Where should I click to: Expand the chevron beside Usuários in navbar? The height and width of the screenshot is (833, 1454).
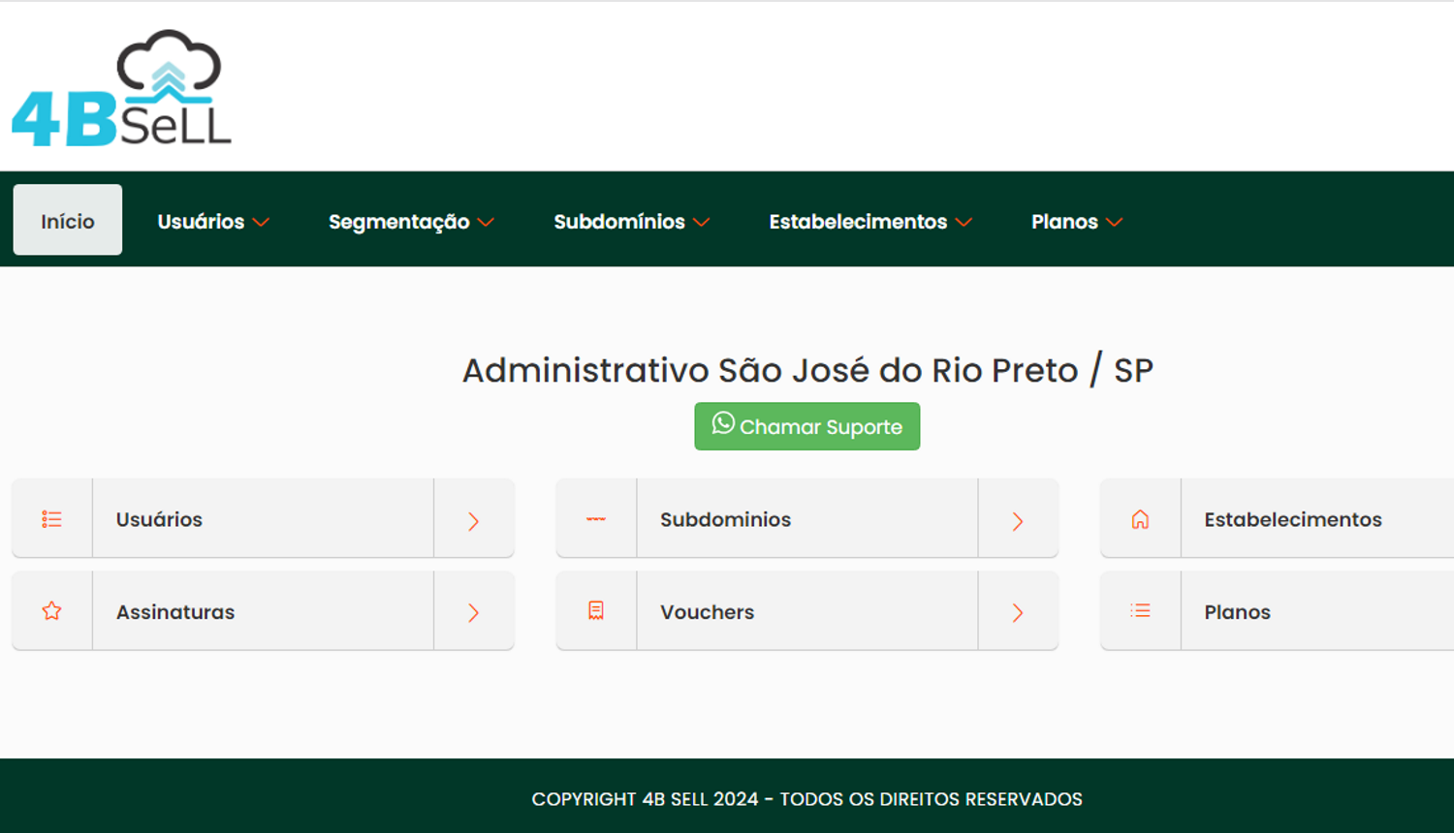261,223
